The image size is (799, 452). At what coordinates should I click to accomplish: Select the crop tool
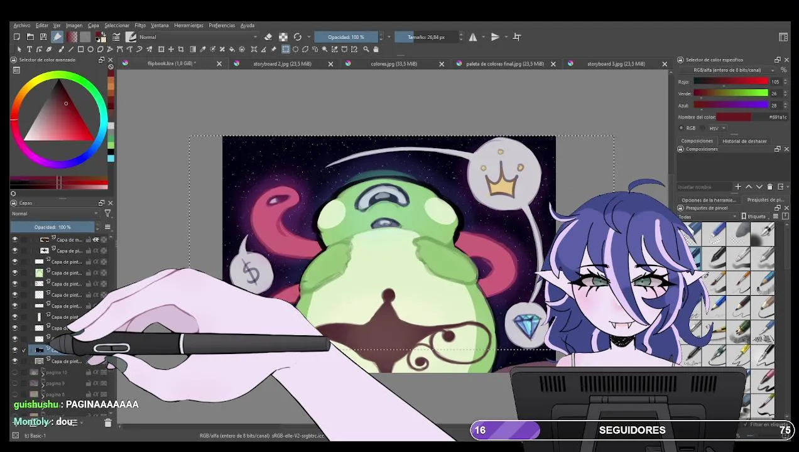coord(181,49)
